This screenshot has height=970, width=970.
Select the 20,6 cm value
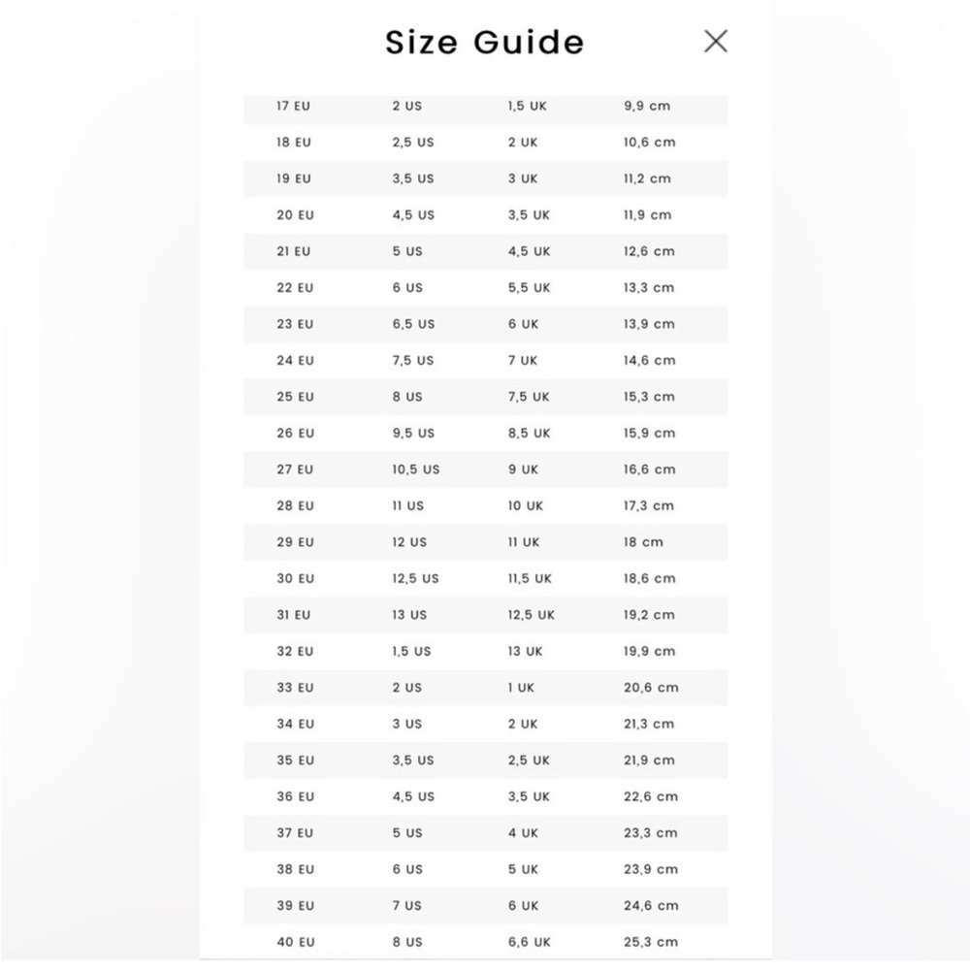651,688
